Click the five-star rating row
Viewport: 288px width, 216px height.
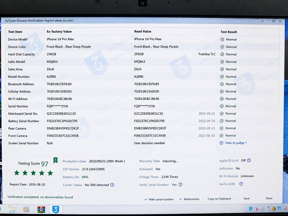(33, 173)
